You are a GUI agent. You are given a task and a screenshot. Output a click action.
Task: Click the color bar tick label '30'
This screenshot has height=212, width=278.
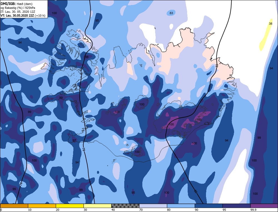85,210
